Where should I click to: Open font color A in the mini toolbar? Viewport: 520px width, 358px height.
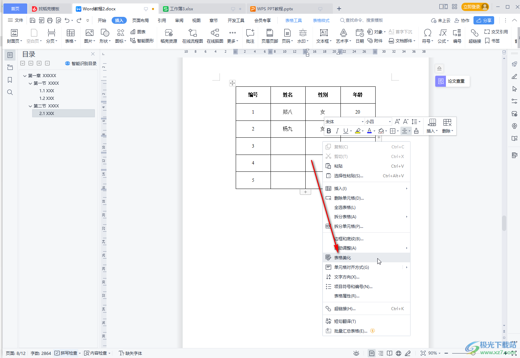tap(369, 131)
